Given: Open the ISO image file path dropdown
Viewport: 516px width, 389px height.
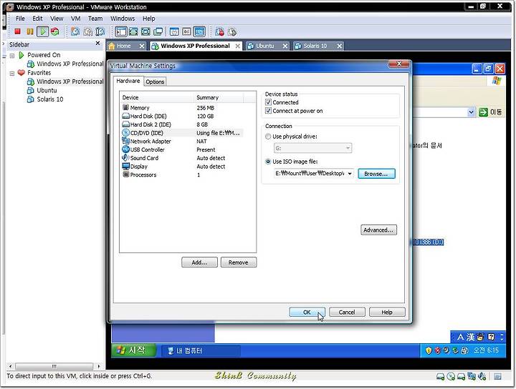Looking at the screenshot, I should pos(350,173).
